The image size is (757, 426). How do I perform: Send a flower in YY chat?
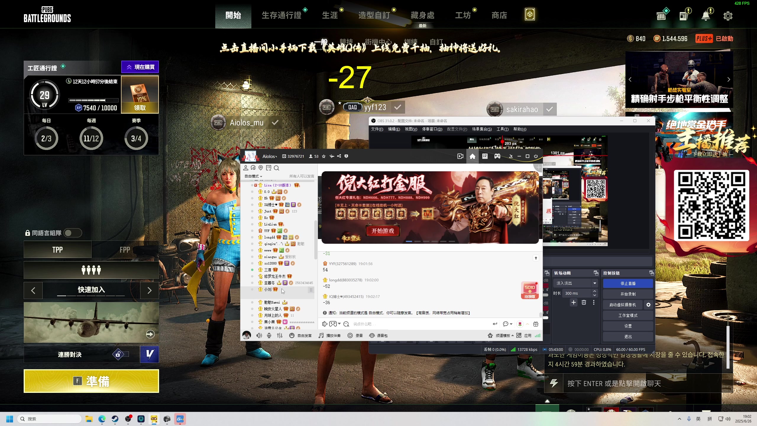520,324
